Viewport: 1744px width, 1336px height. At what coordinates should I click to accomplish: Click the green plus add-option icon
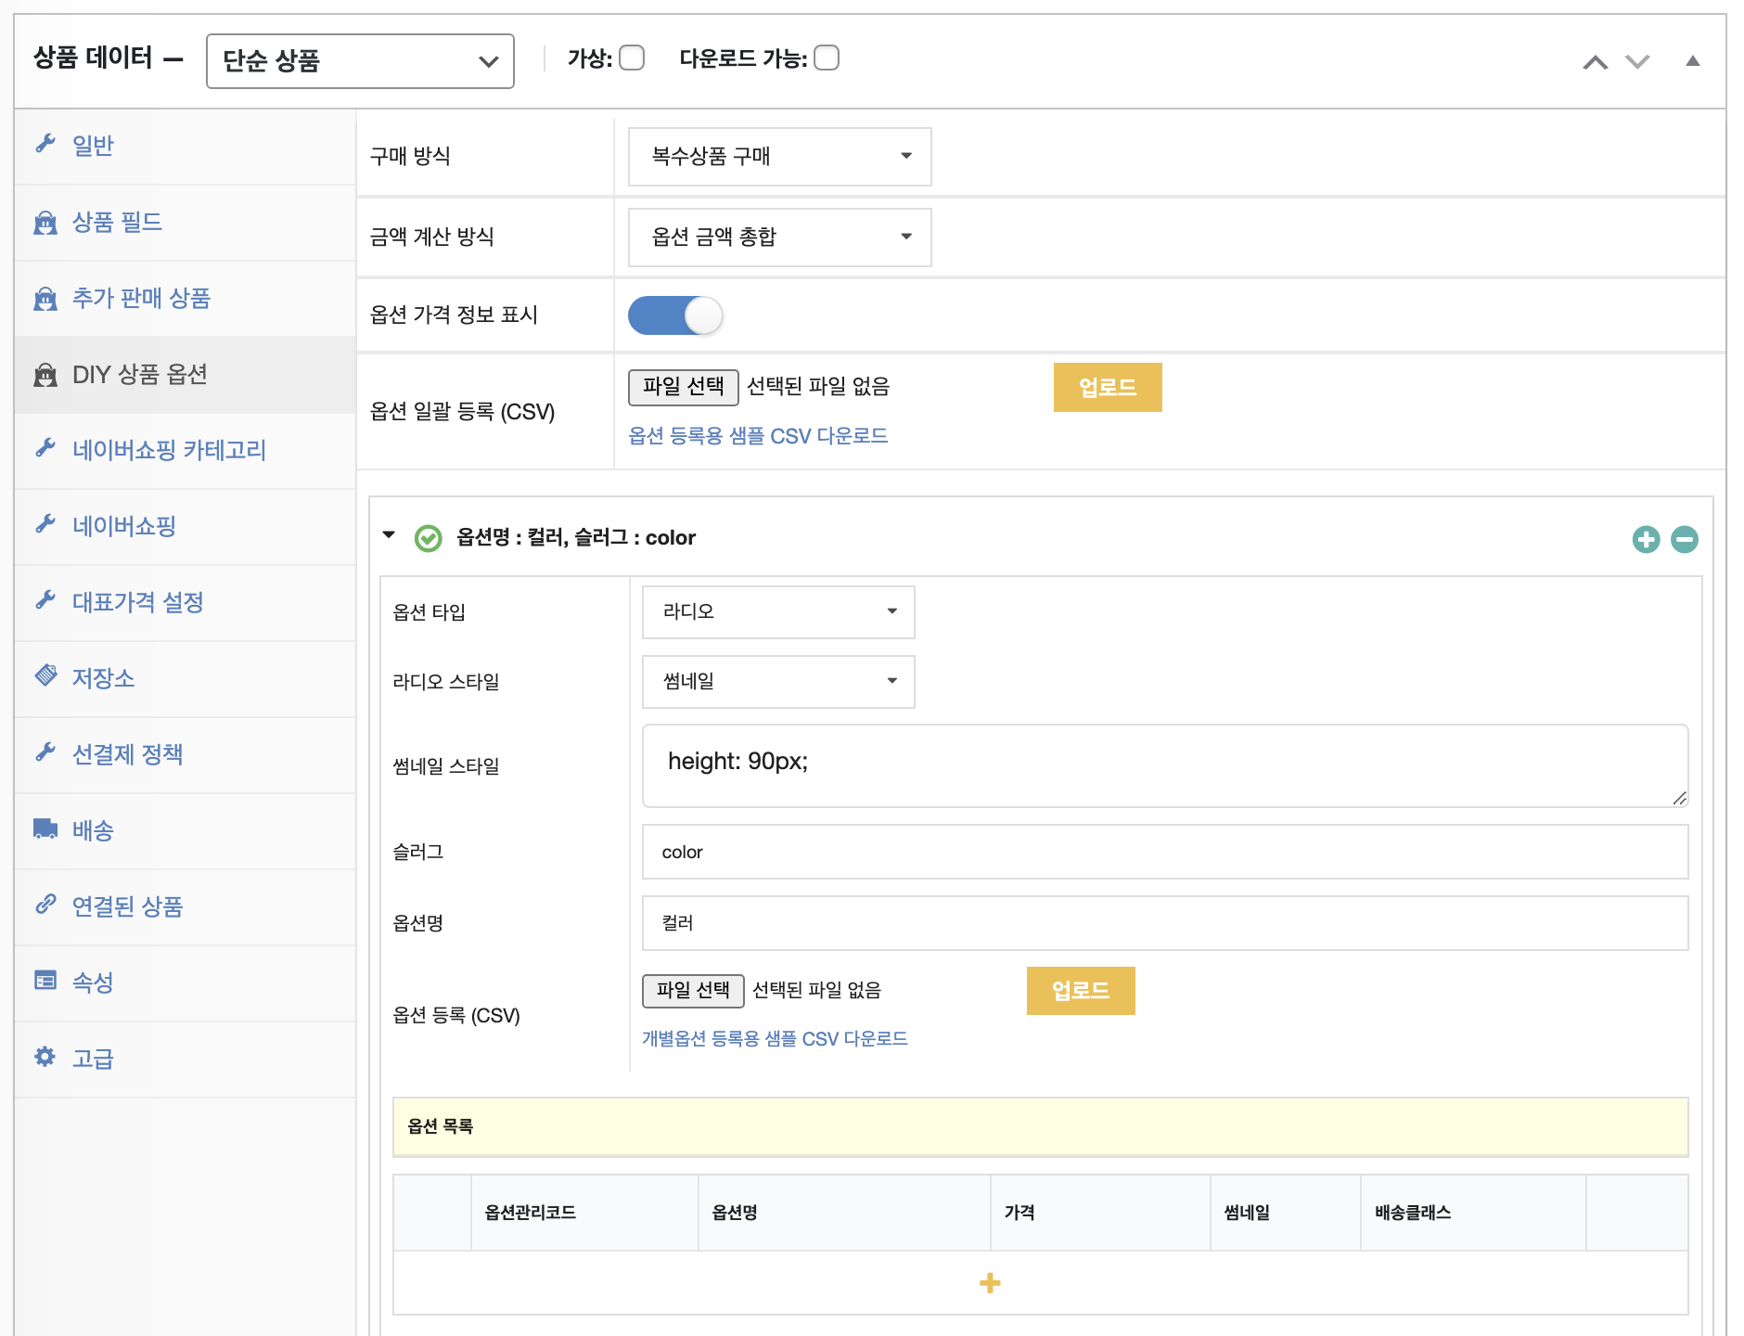[x=1646, y=539]
